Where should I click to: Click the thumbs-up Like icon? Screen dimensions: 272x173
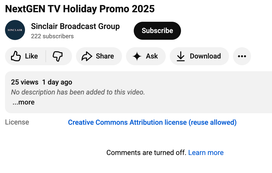[x=16, y=56]
